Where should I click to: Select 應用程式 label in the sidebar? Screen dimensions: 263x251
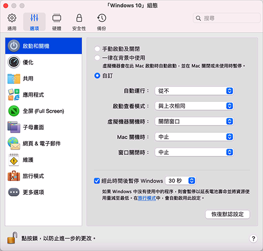(33, 95)
